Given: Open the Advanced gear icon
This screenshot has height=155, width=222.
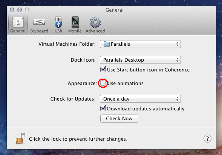Looking at the screenshot, I should (95, 22).
